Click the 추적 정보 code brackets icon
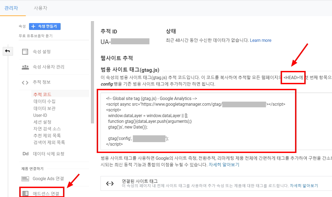The width and height of the screenshot is (332, 197). (25, 82)
